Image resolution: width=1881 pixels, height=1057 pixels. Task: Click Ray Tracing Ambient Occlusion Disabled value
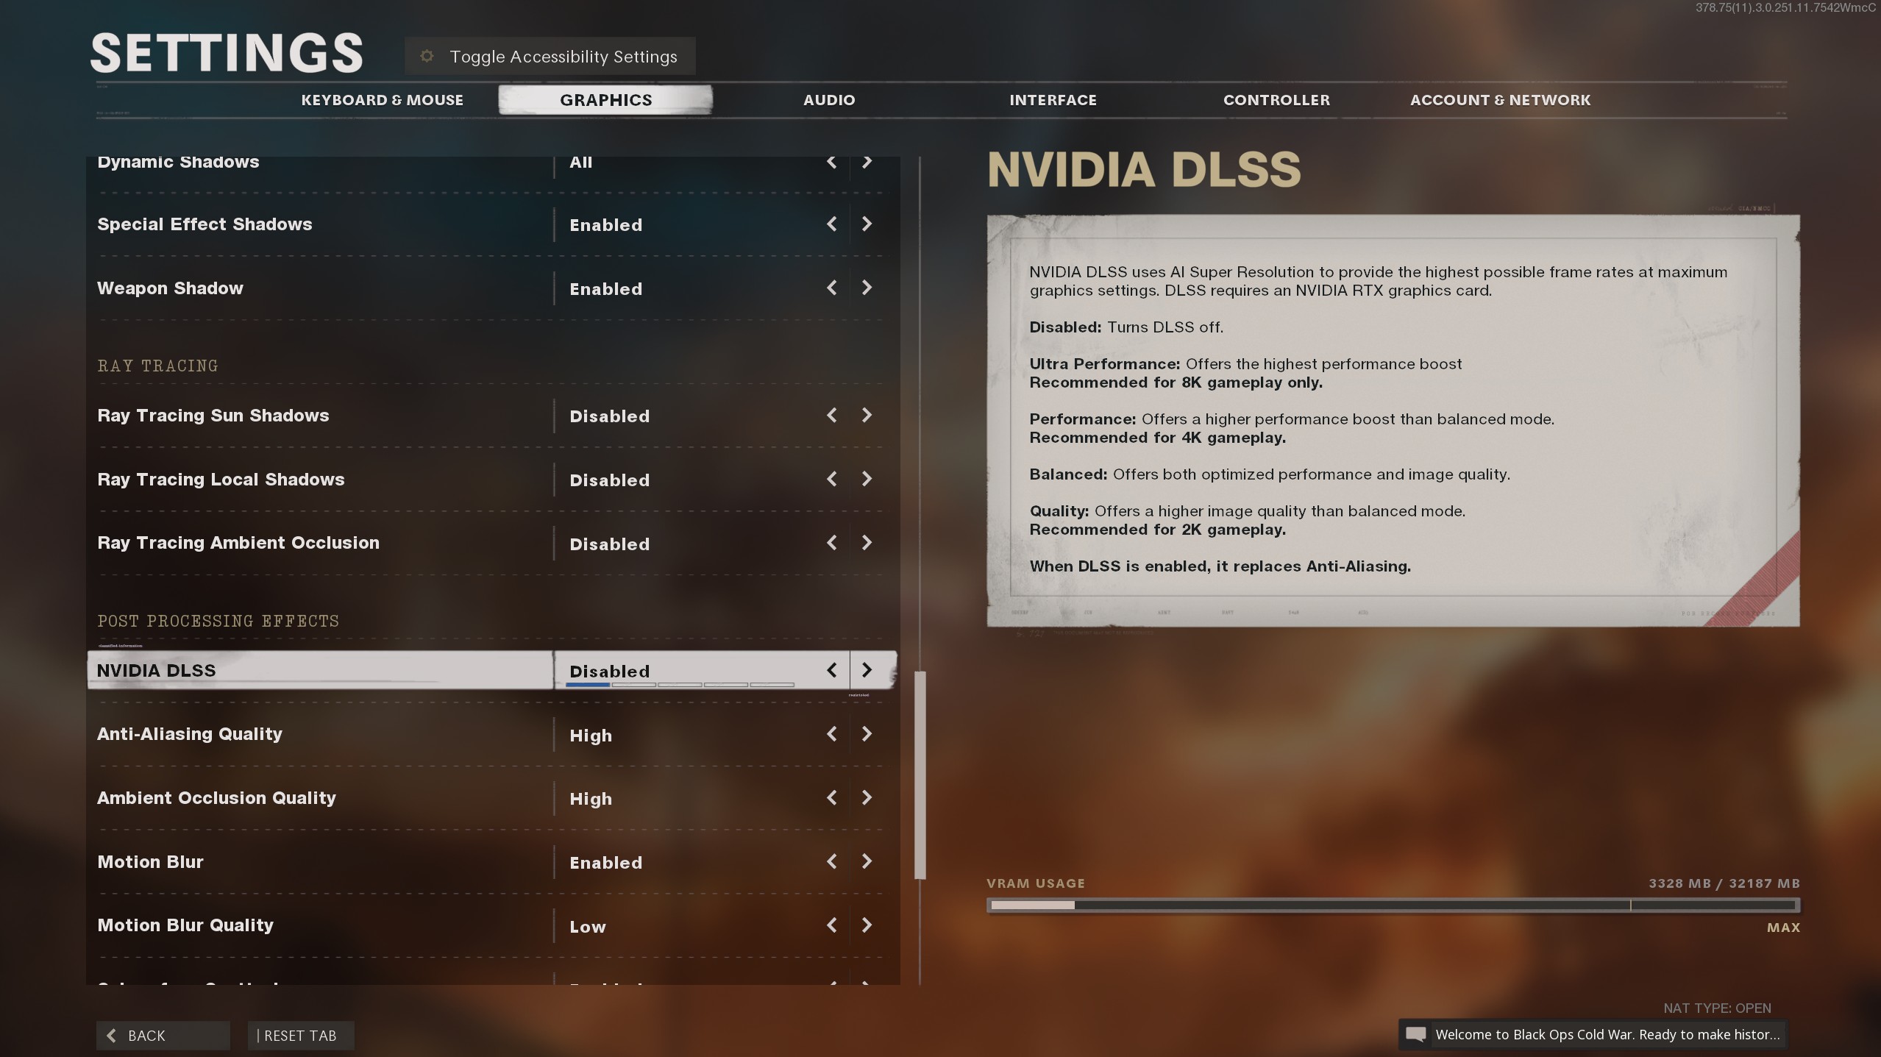pos(609,544)
